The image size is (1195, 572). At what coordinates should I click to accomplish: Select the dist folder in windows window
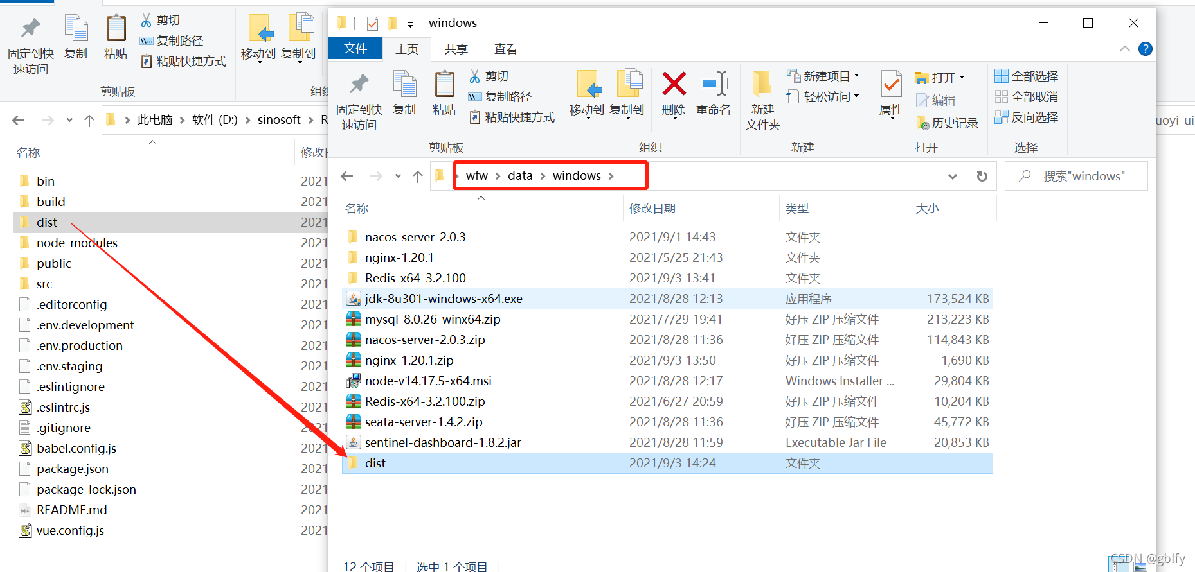pyautogui.click(x=667, y=463)
